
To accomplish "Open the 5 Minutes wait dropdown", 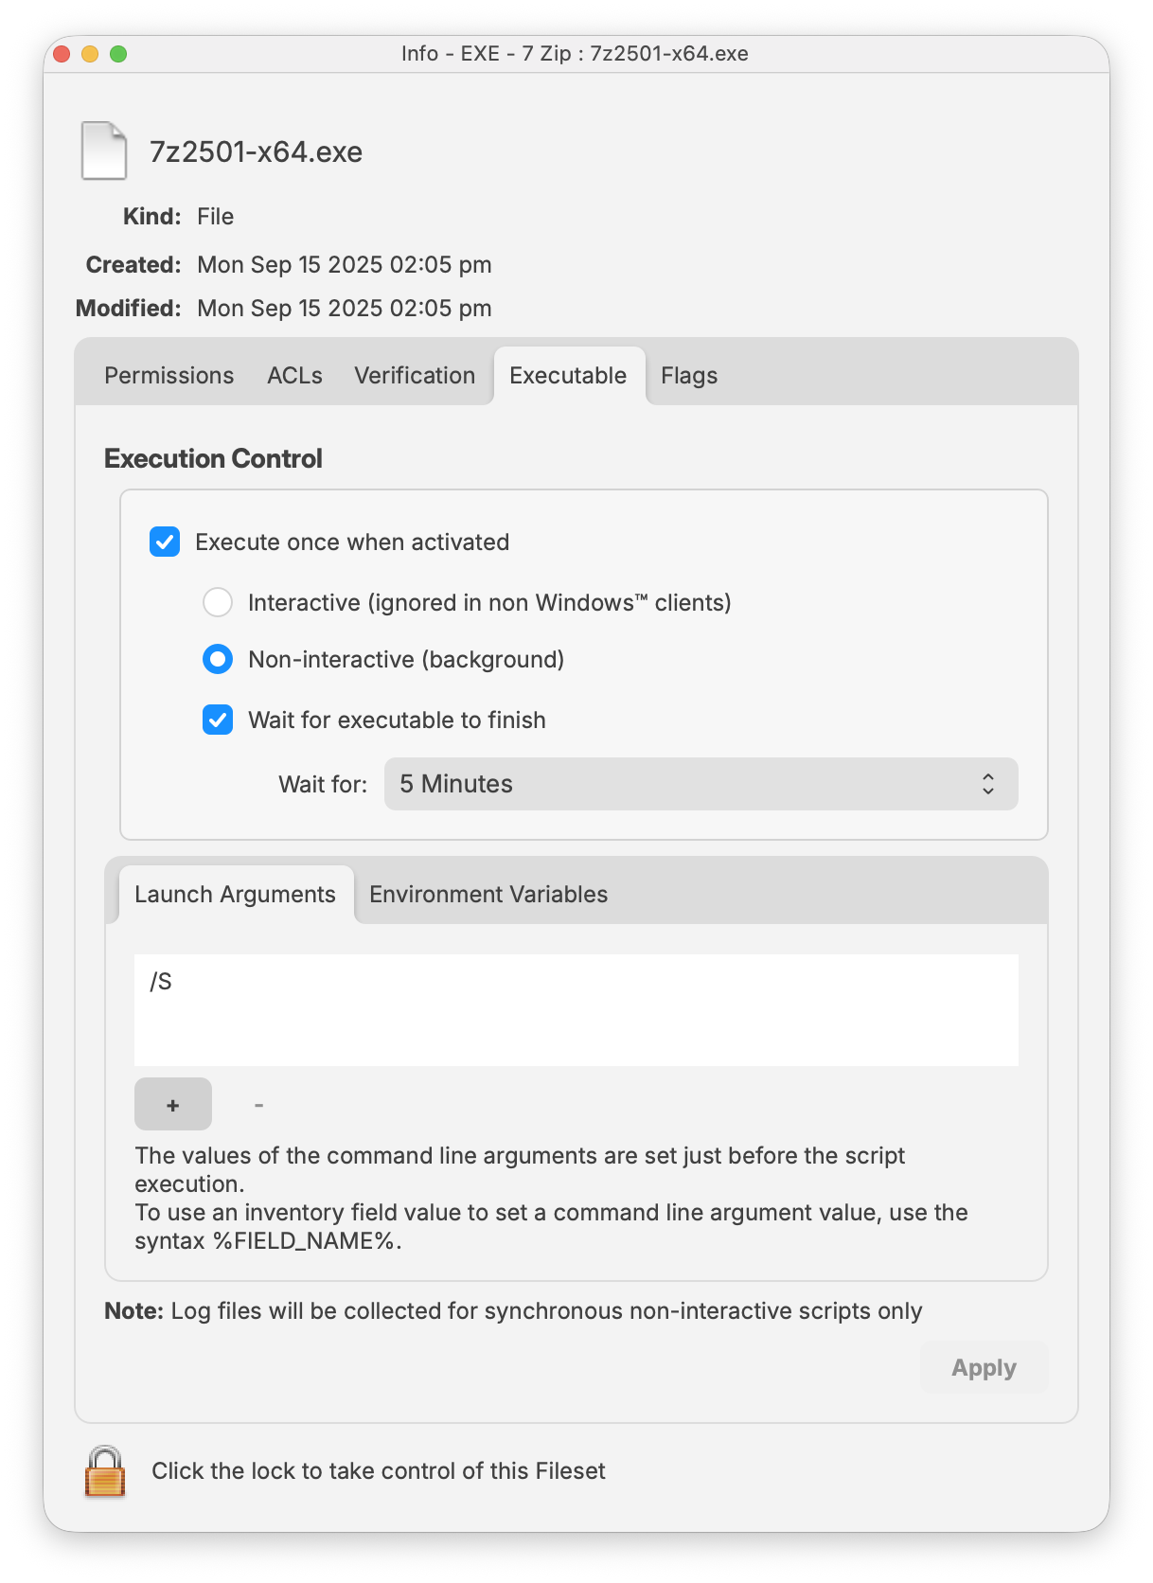I will click(701, 784).
